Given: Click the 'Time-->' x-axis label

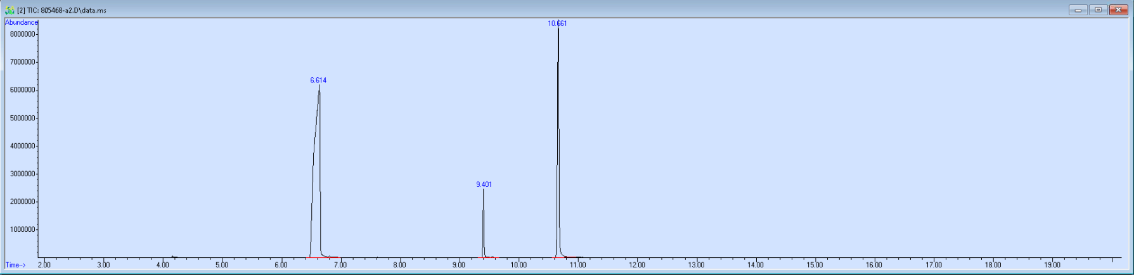Looking at the screenshot, I should (x=16, y=265).
